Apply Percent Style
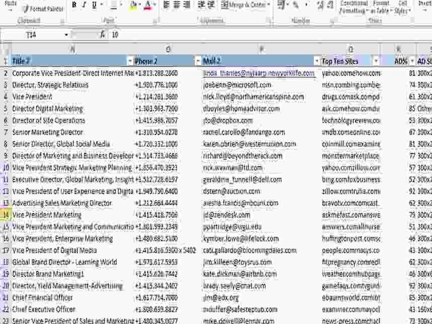Viewport: 432px width, 324px height. [296, 5]
